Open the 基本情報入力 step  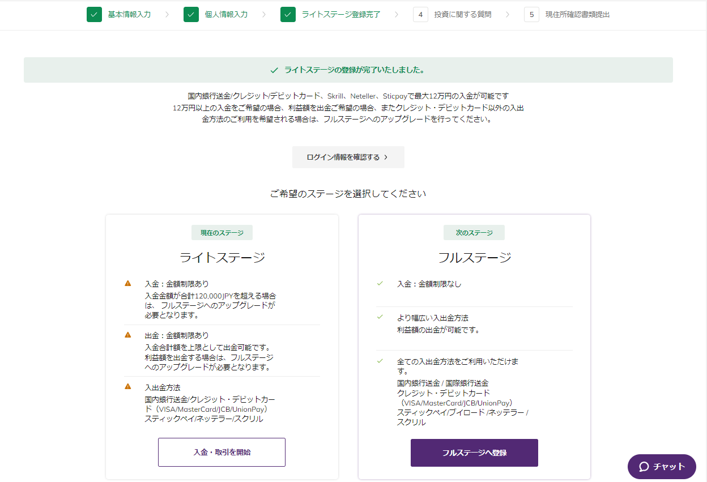coord(129,15)
